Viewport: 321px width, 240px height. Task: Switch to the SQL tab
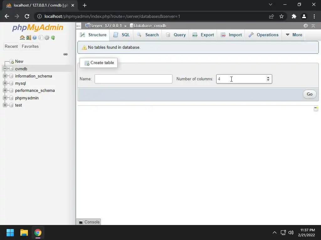pos(121,35)
